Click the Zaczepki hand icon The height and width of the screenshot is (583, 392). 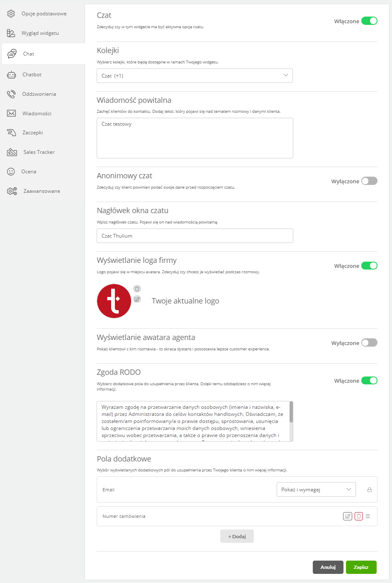click(12, 133)
